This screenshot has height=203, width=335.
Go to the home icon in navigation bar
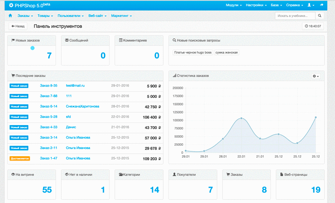(10, 16)
